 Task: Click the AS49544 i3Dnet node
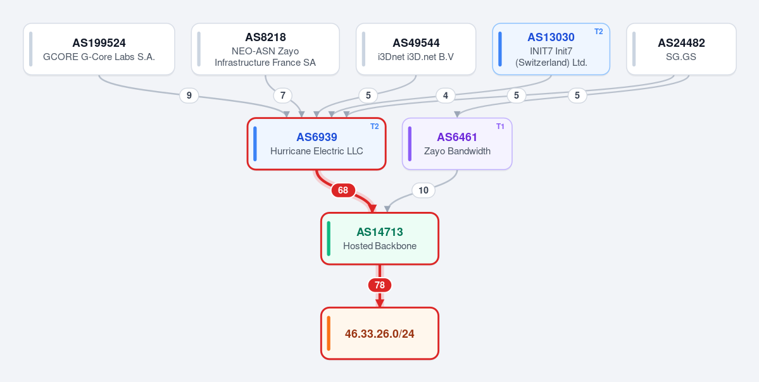[x=416, y=49]
